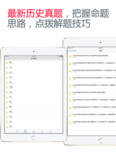
Task: Click the file icon of 2013年 西安市市属 exam
Action: (70, 64)
